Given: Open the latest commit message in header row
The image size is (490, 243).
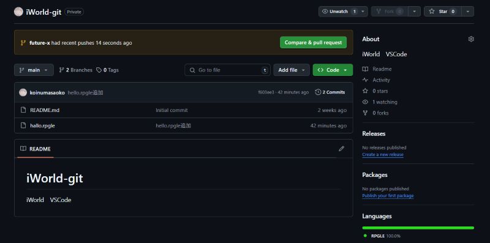Looking at the screenshot, I should [x=85, y=92].
